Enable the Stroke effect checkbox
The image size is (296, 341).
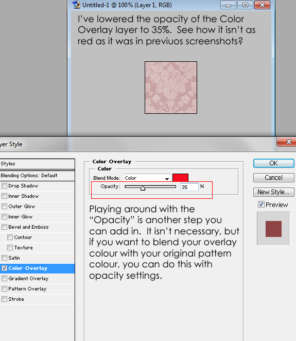(4, 299)
